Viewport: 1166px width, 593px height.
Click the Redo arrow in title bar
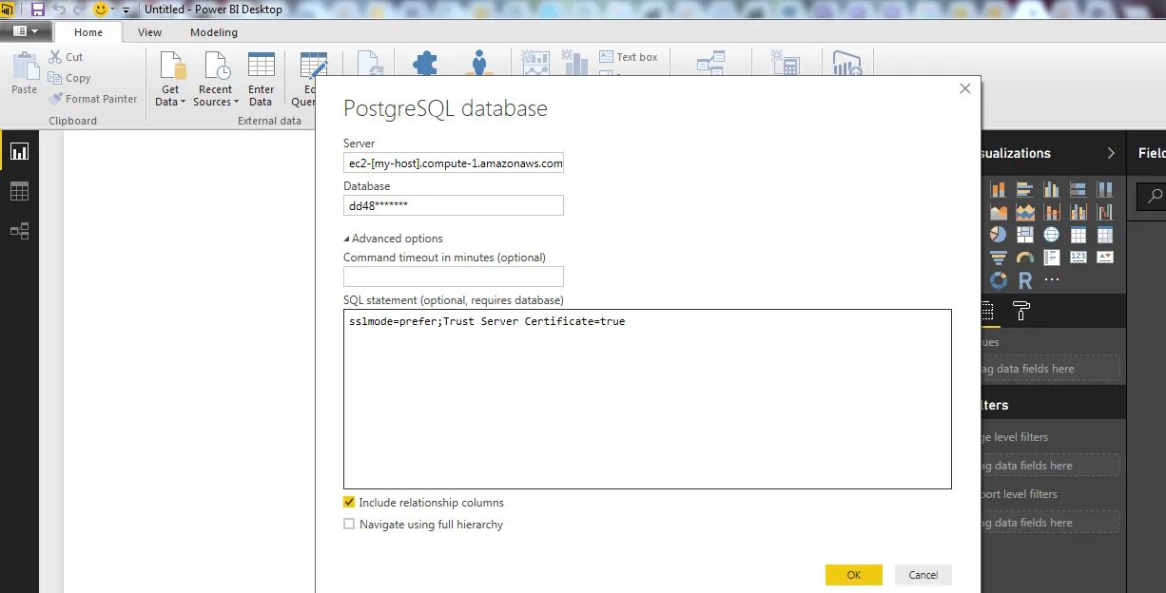pos(79,9)
